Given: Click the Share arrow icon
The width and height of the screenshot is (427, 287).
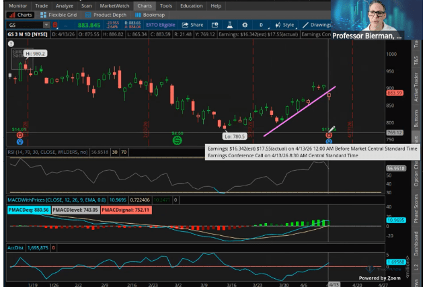Looking at the screenshot, I should coord(185,25).
